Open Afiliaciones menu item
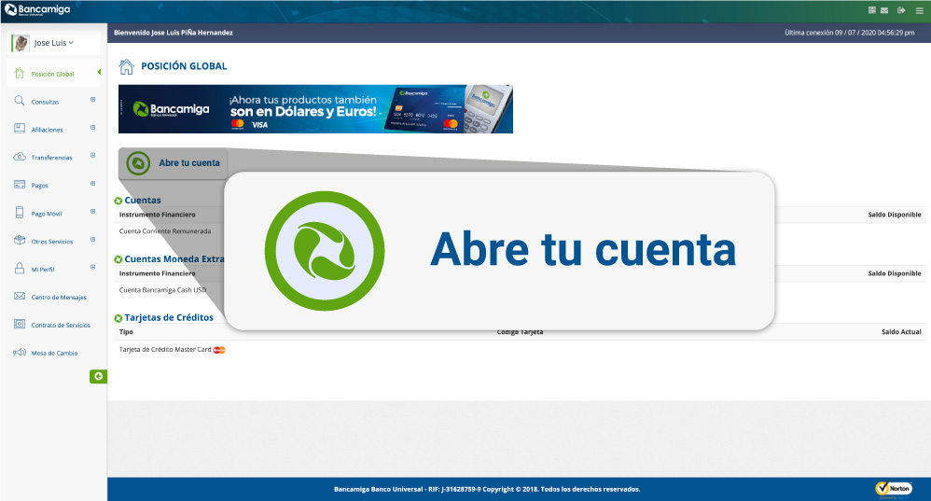 (47, 130)
